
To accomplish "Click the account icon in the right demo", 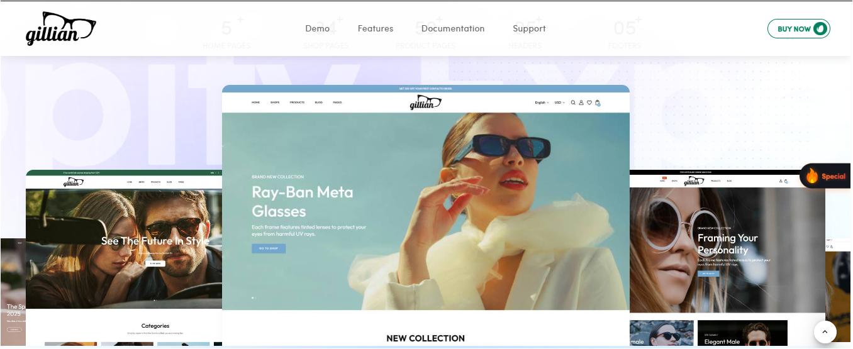I will (x=781, y=181).
